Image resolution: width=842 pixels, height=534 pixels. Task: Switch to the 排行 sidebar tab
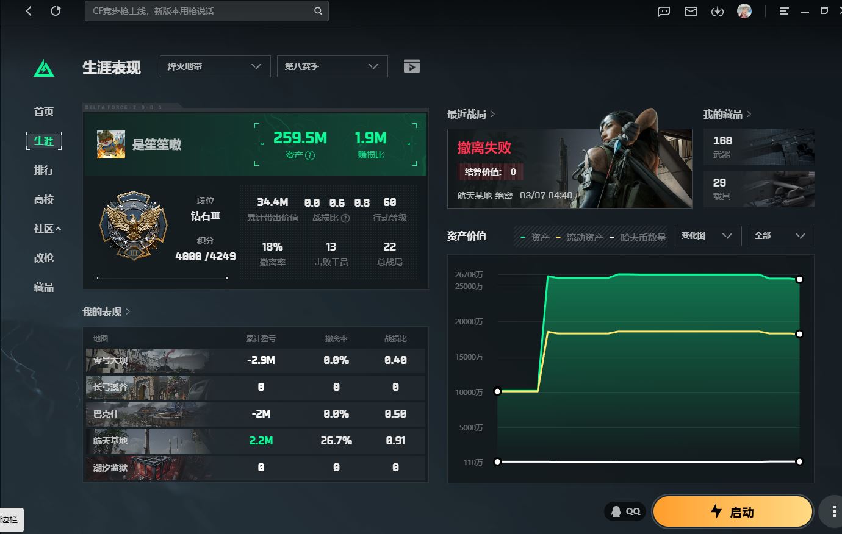(x=44, y=170)
